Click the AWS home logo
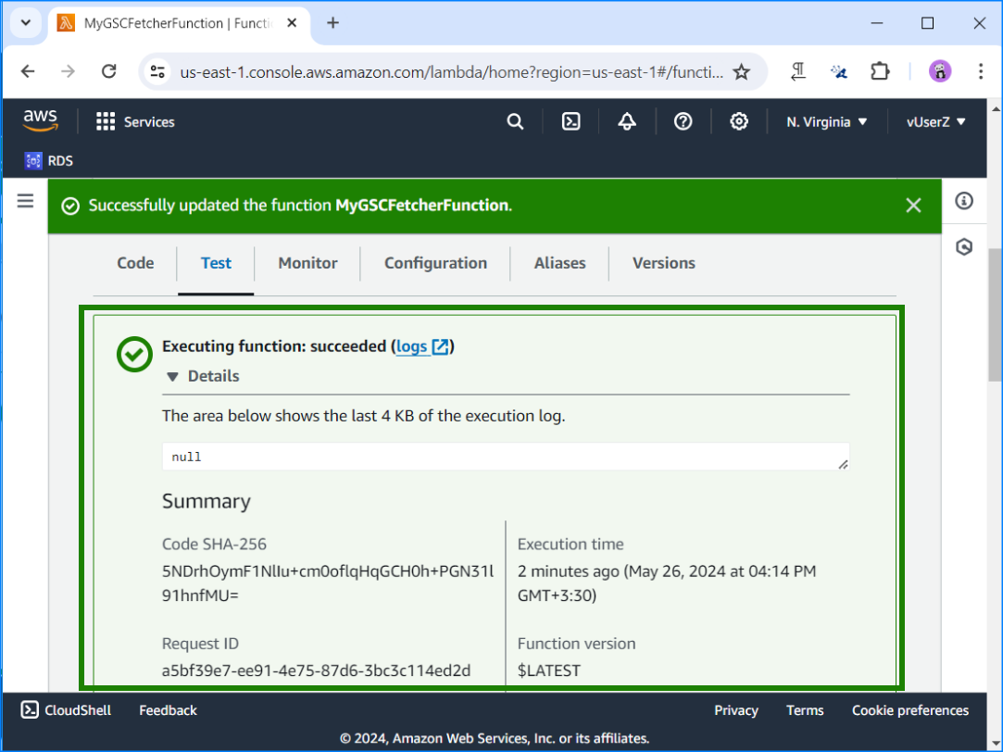The width and height of the screenshot is (1003, 752). (x=40, y=120)
